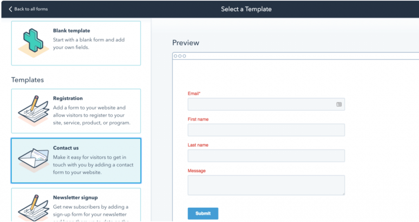Click the Newsletter signup pencil icon
The height and width of the screenshot is (222, 419).
pyautogui.click(x=34, y=208)
